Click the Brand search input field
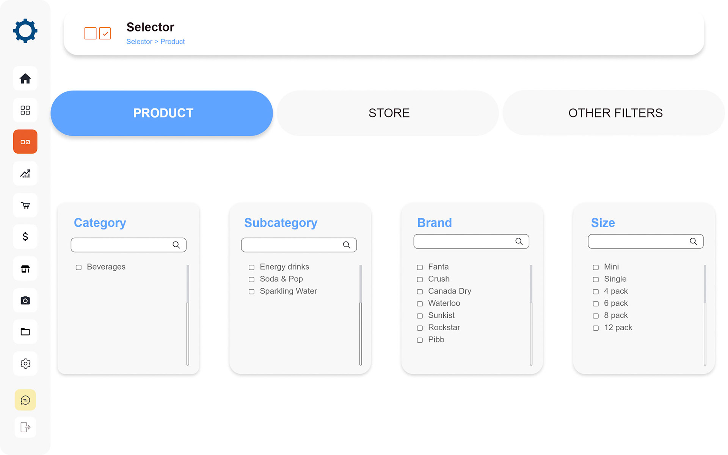 471,242
